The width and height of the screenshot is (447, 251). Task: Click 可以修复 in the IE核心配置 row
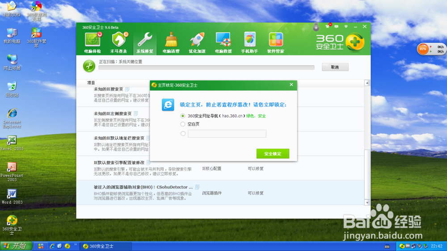coord(255,168)
